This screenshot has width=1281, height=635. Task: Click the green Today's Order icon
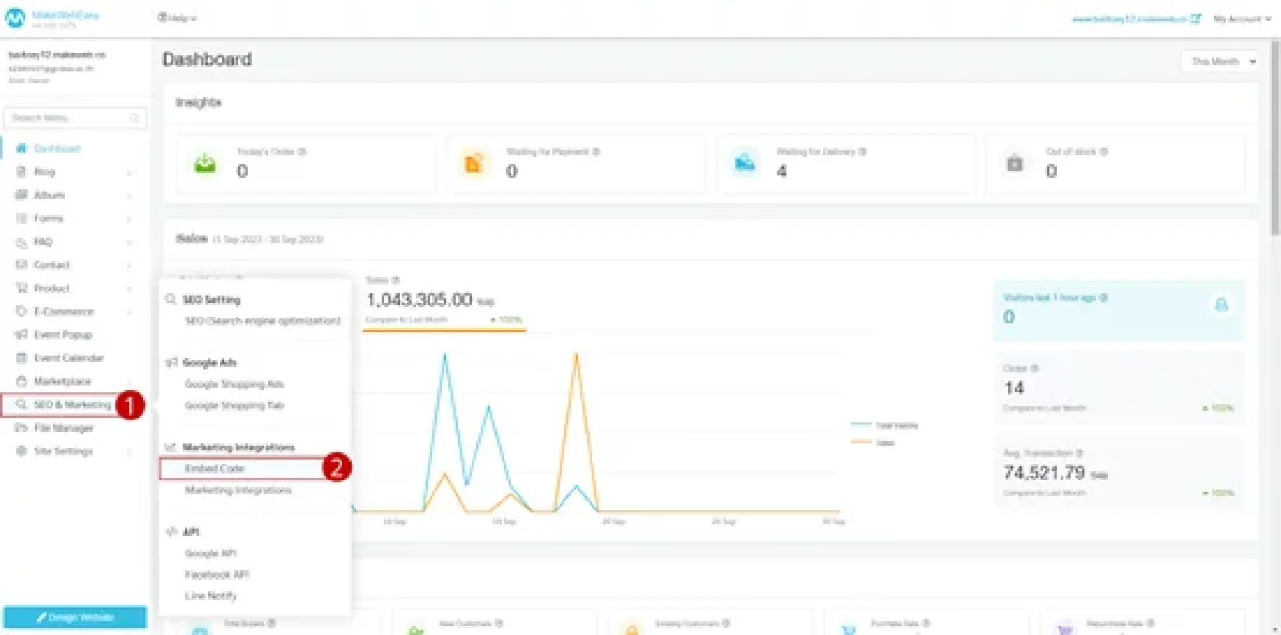coord(205,163)
